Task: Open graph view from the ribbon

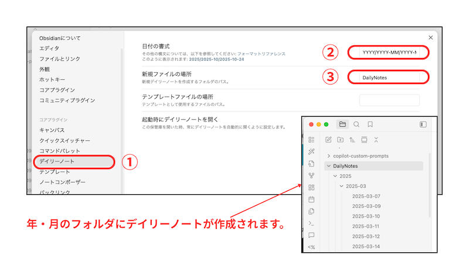Action: click(311, 175)
